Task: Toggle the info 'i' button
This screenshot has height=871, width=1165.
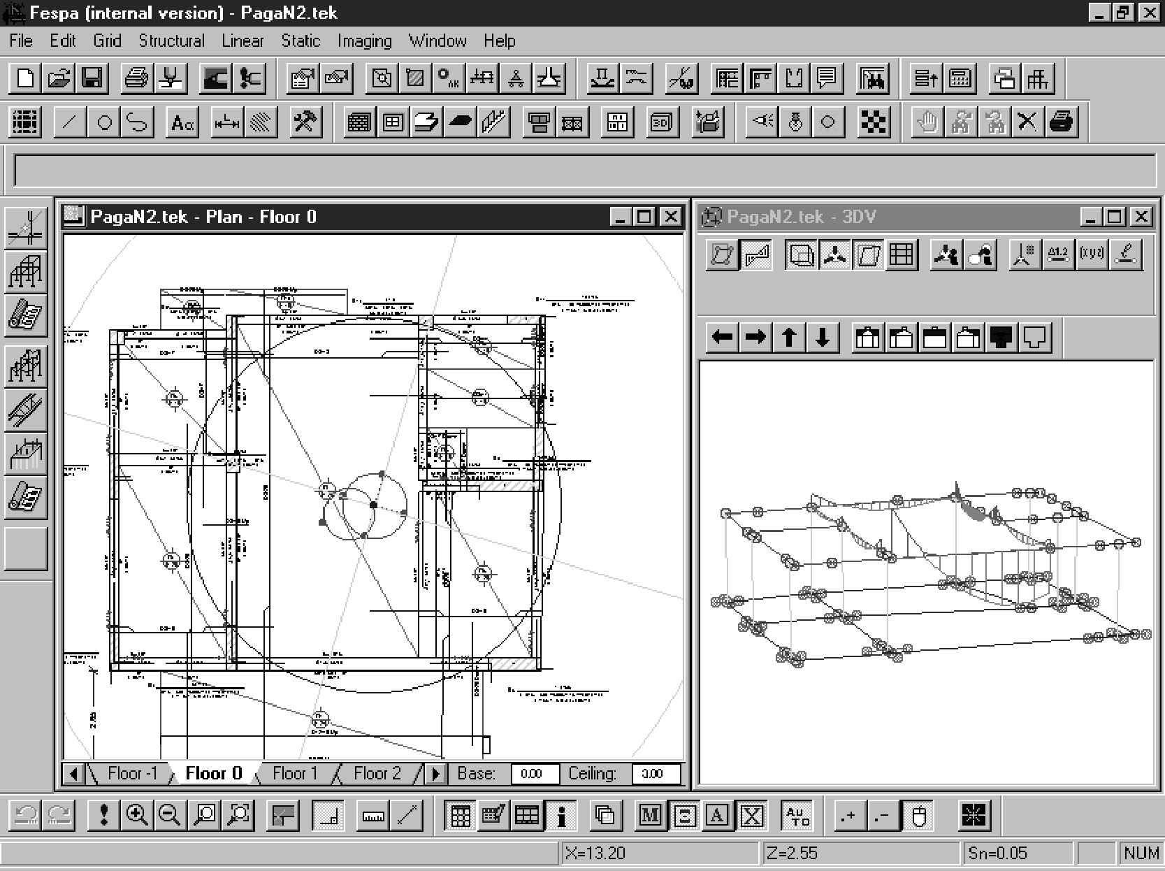Action: pyautogui.click(x=561, y=815)
